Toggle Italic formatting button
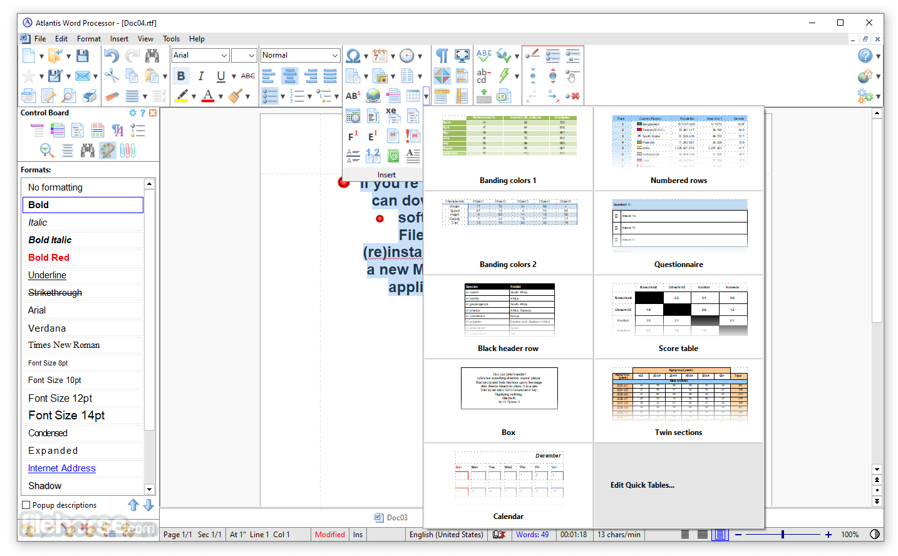This screenshot has width=898, height=556. (201, 76)
